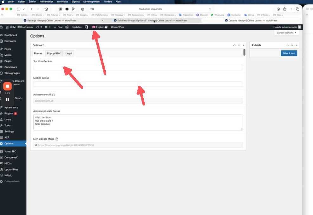This screenshot has width=313, height=215.
Task: Open comments bubble in admin bar
Action: coord(48,27)
